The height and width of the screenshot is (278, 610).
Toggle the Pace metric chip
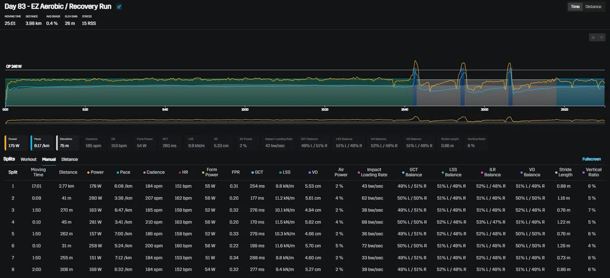(x=43, y=142)
